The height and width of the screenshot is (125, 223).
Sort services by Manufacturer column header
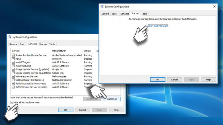pos(59,51)
